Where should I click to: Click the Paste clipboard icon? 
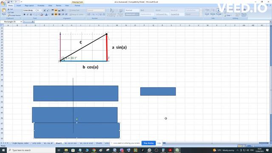[x=4, y=11]
